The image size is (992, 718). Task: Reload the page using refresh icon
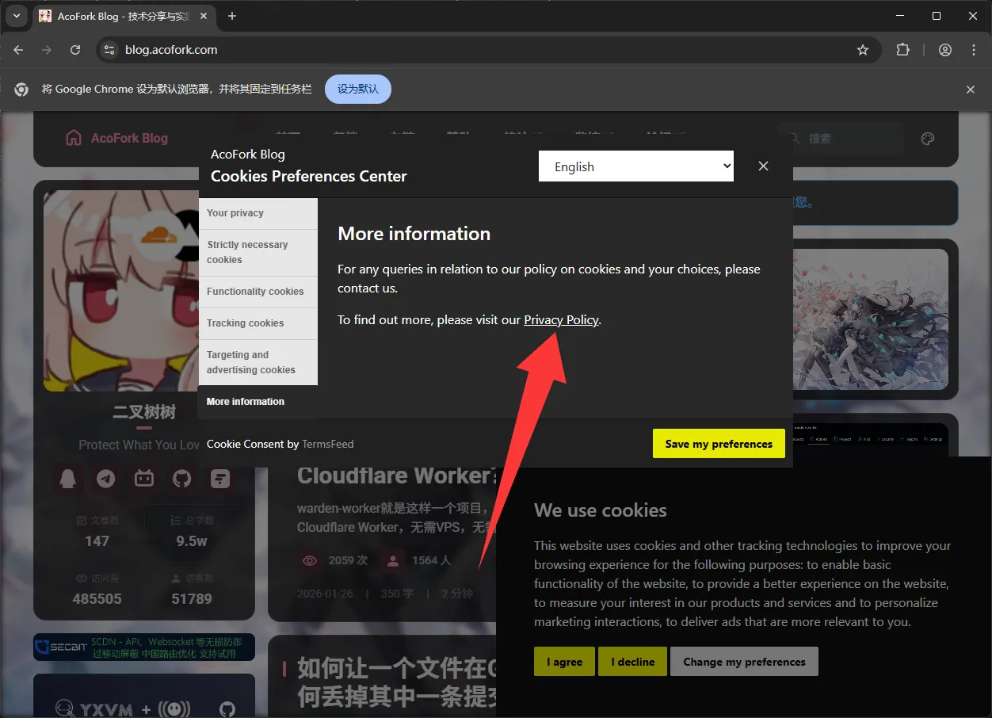(x=75, y=50)
